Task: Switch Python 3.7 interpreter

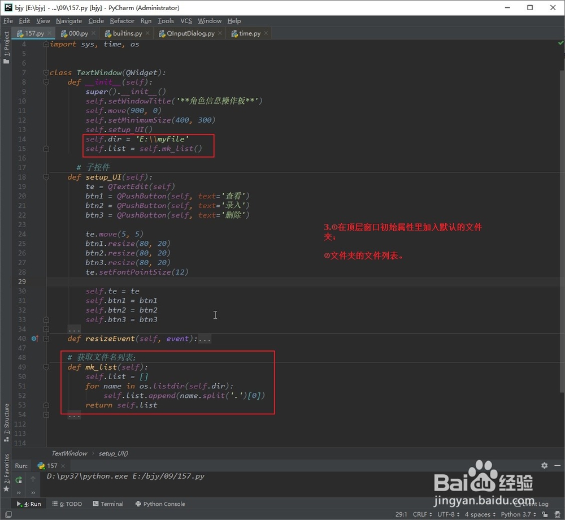Action: pyautogui.click(x=518, y=514)
